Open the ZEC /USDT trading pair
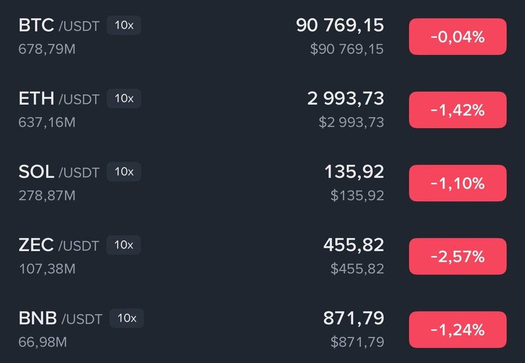Viewport: 525px width, 363px height. pos(59,246)
